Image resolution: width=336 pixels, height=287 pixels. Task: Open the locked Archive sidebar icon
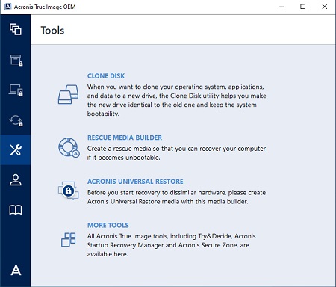(16, 60)
